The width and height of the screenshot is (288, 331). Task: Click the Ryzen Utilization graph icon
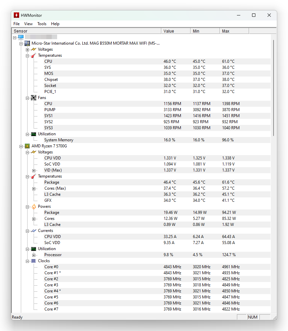pyautogui.click(x=34, y=249)
